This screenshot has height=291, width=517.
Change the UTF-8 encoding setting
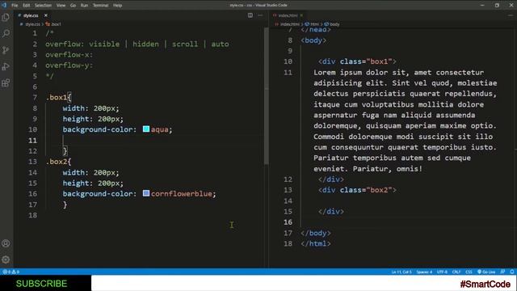442,272
